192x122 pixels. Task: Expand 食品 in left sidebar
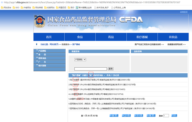point(50,54)
